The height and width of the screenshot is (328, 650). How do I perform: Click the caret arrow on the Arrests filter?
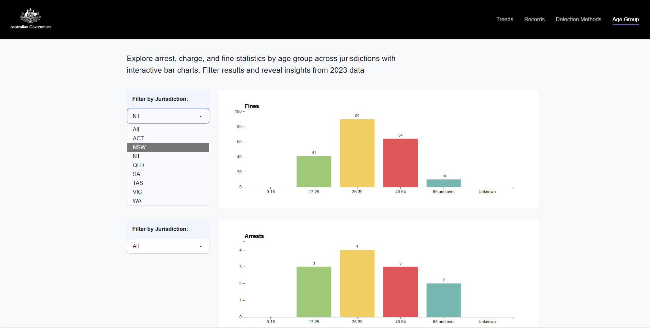(201, 246)
